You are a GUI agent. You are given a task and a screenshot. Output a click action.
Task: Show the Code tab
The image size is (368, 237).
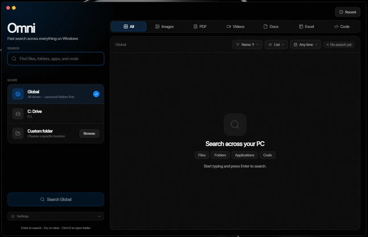click(x=342, y=26)
